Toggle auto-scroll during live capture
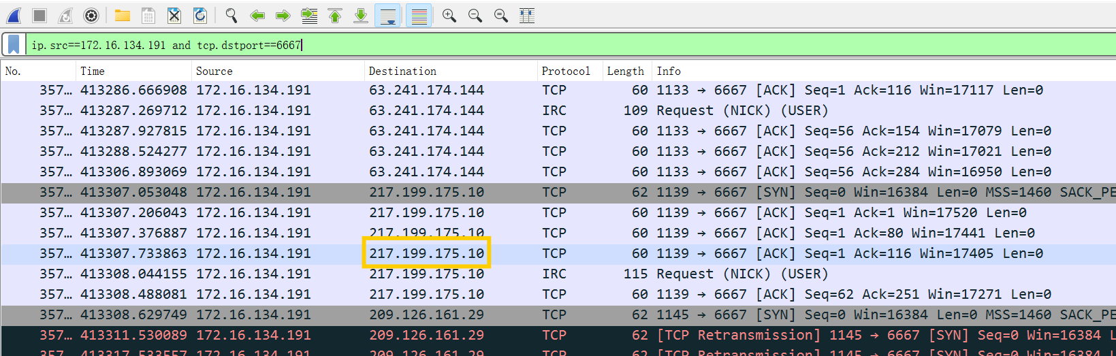This screenshot has height=356, width=1116. (x=387, y=15)
